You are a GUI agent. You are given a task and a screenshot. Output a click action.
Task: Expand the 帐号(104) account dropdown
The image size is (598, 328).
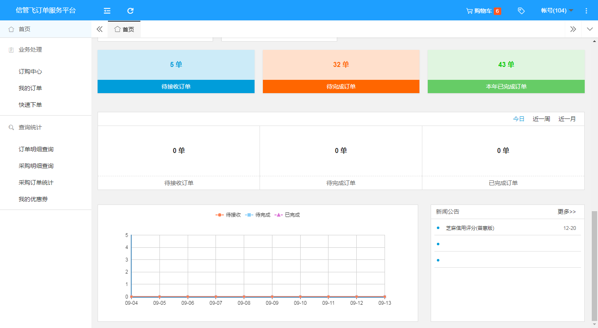tap(557, 10)
